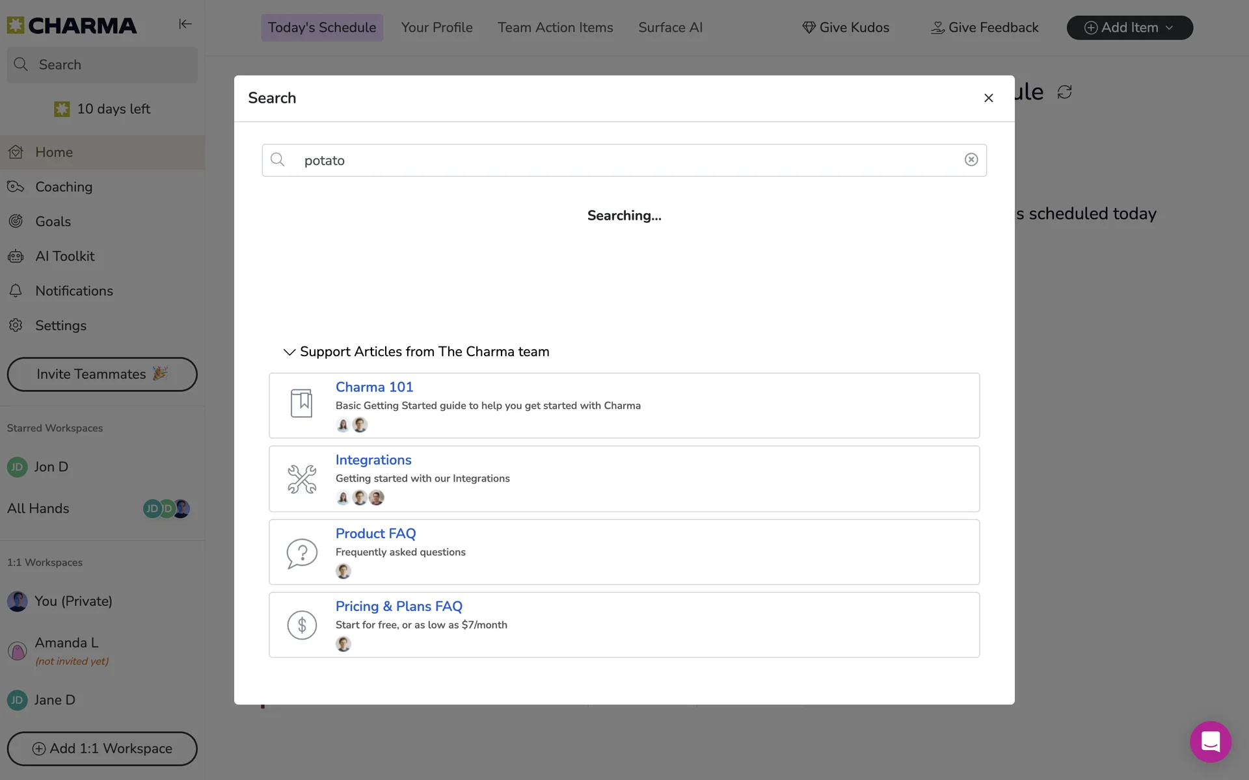Collapse the sidebar with the arrow icon

185,24
